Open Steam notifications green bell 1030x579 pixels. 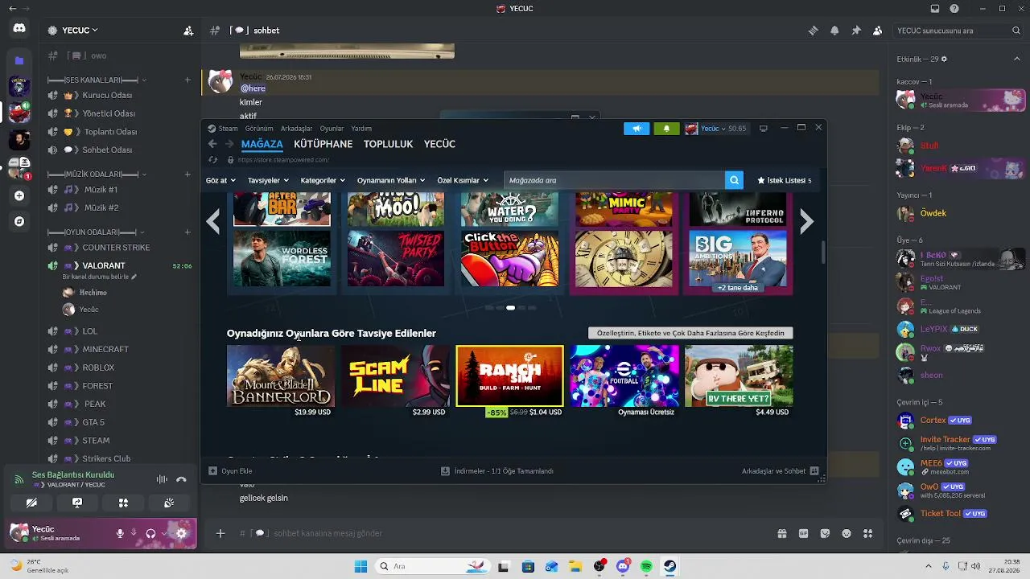[666, 129]
